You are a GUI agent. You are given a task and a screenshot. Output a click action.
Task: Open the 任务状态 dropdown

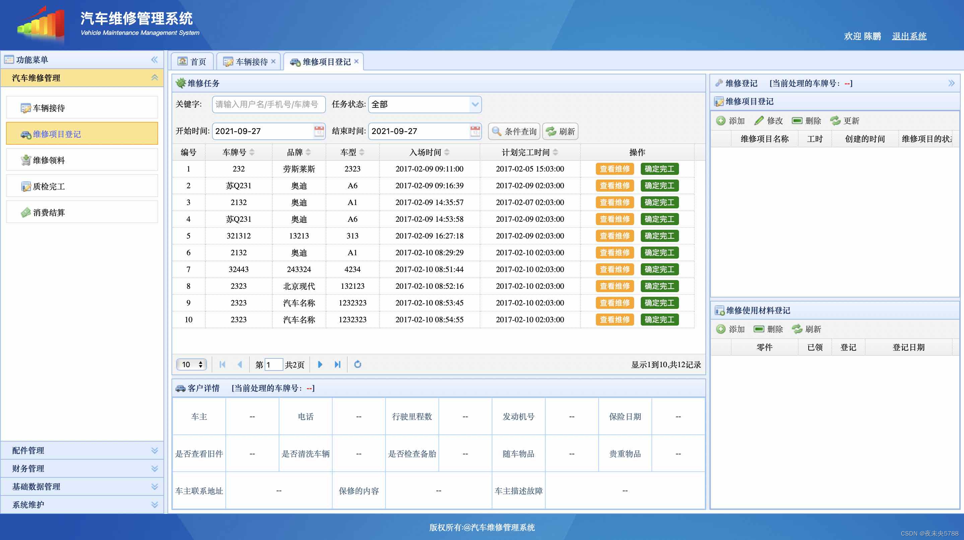click(x=475, y=105)
